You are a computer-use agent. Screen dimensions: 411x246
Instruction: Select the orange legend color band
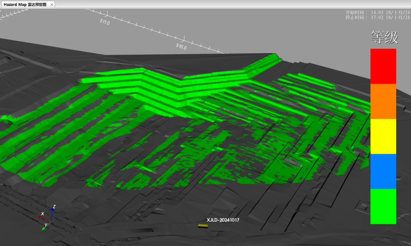[383, 101]
